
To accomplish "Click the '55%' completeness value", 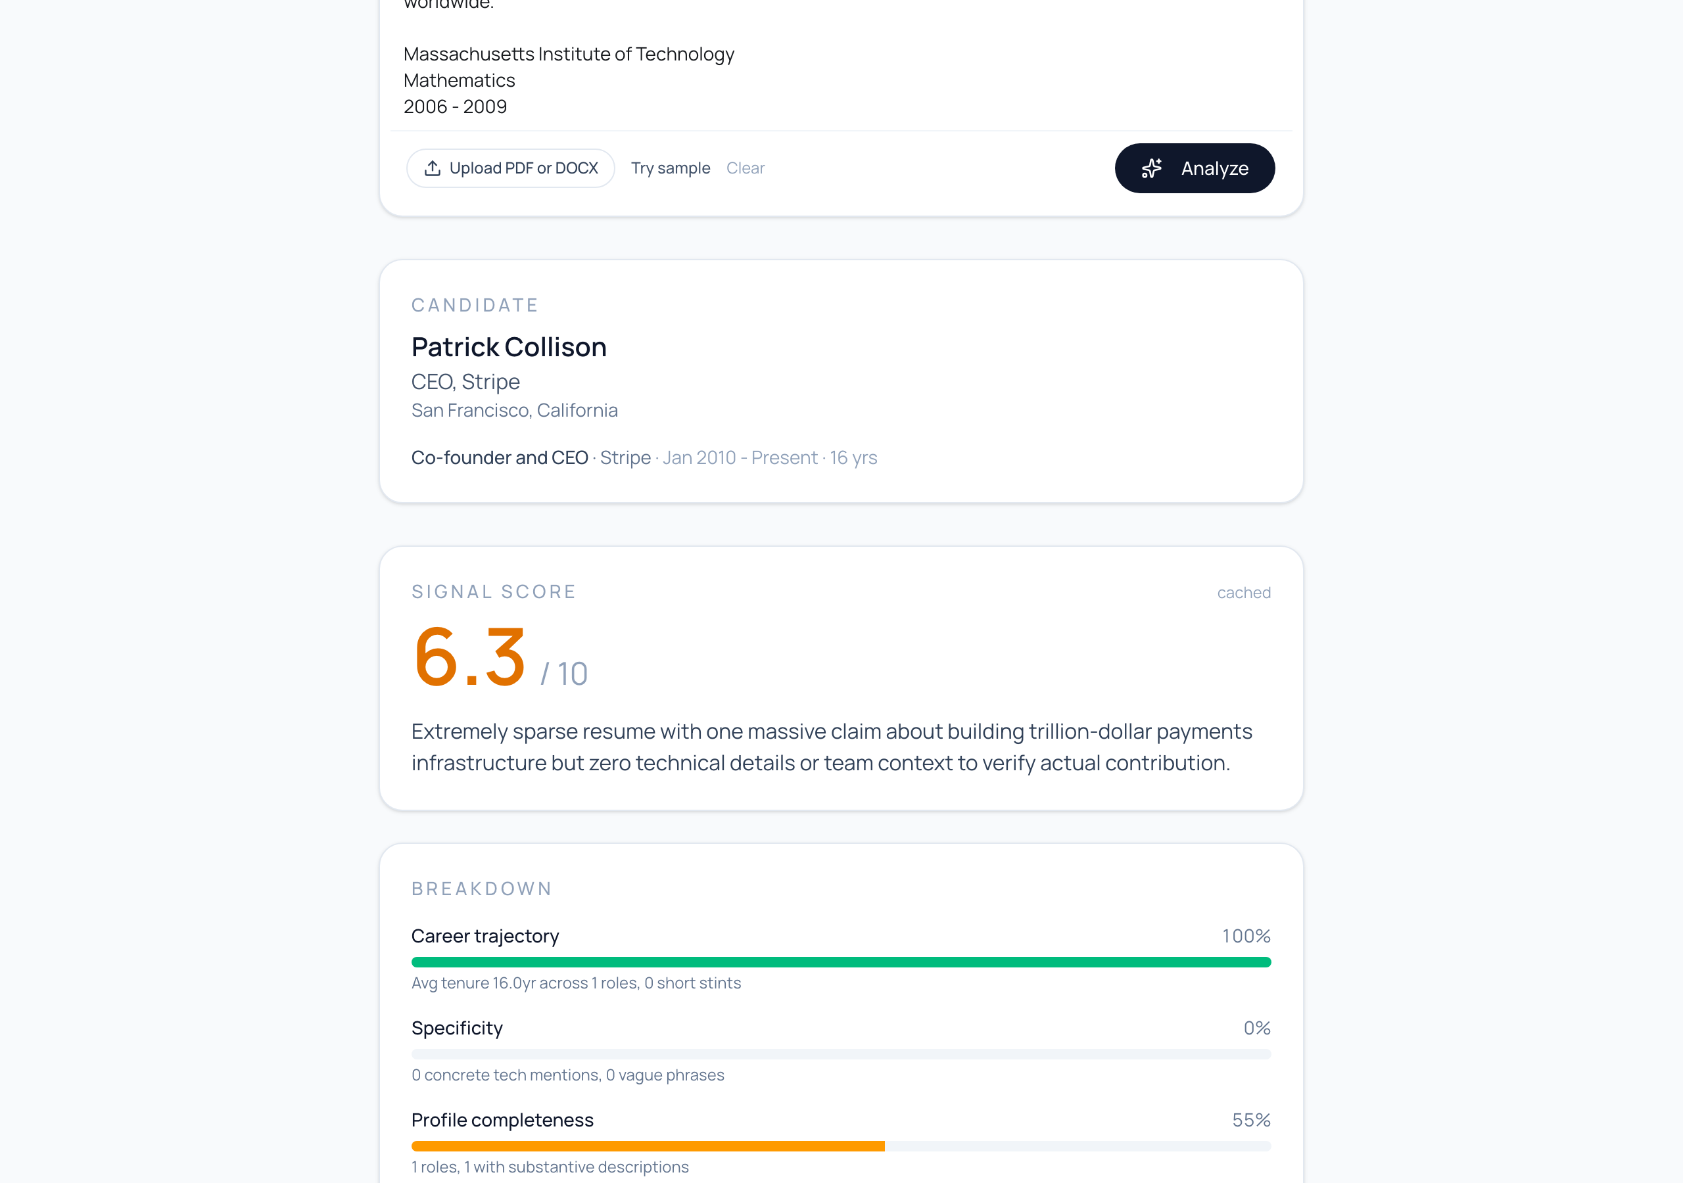I will (1251, 1120).
